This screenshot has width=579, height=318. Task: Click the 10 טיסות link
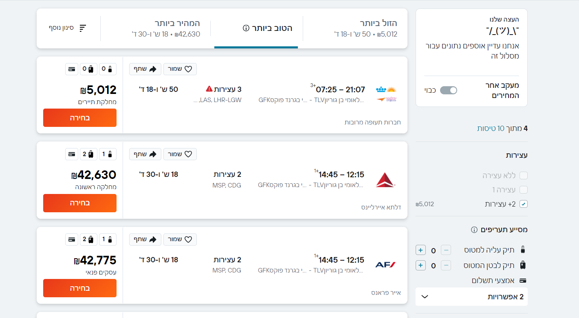tap(491, 129)
